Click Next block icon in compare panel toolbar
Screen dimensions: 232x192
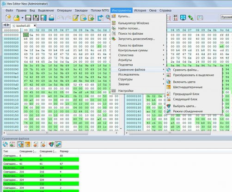click(43, 144)
